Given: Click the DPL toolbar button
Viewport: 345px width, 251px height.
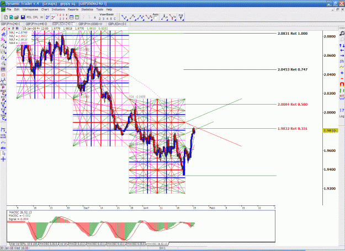Looking at the screenshot, I should (36, 17).
